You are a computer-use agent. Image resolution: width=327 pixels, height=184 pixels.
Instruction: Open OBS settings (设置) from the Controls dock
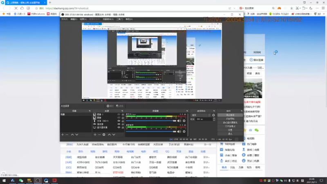pos(230,130)
